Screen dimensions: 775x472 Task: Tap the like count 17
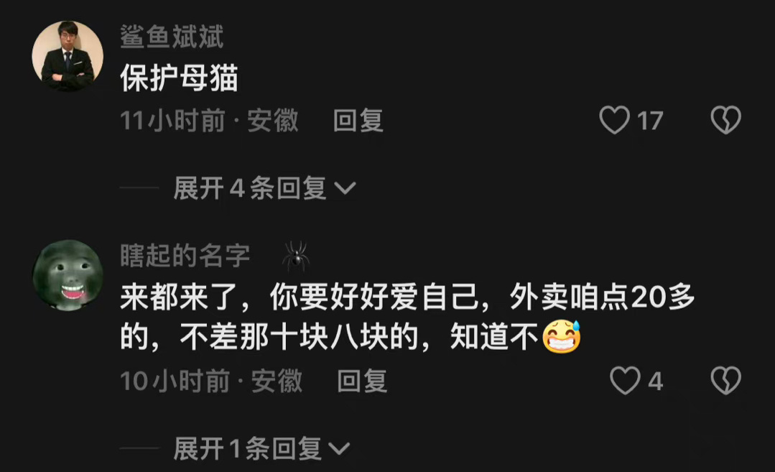(x=650, y=121)
